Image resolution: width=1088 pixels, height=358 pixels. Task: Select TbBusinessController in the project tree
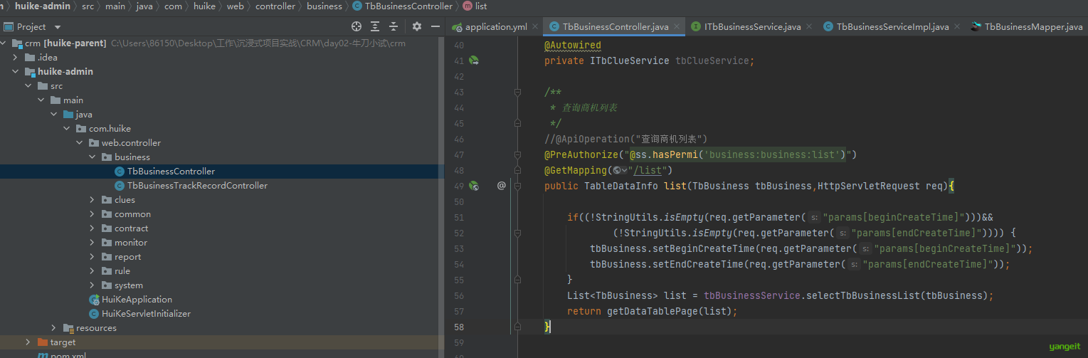[x=171, y=172]
